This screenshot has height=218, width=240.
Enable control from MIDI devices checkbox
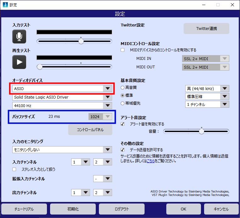(x=123, y=50)
